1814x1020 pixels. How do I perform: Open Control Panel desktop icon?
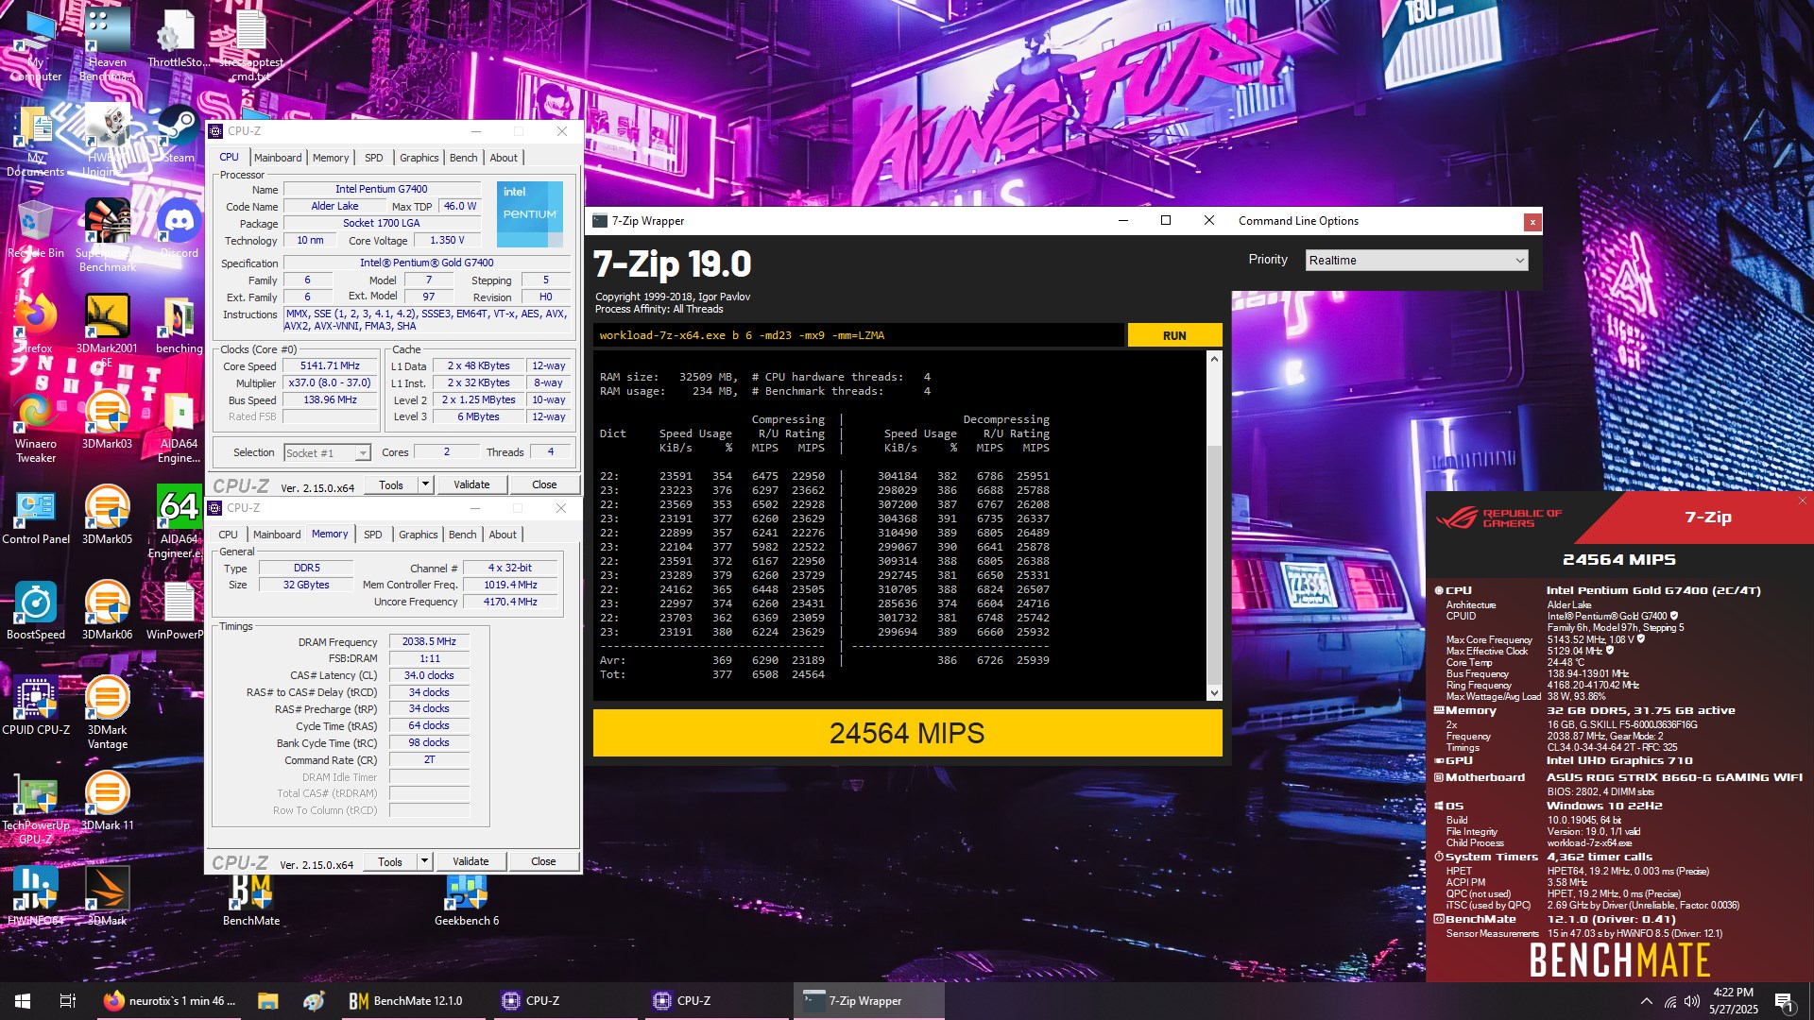click(x=36, y=515)
